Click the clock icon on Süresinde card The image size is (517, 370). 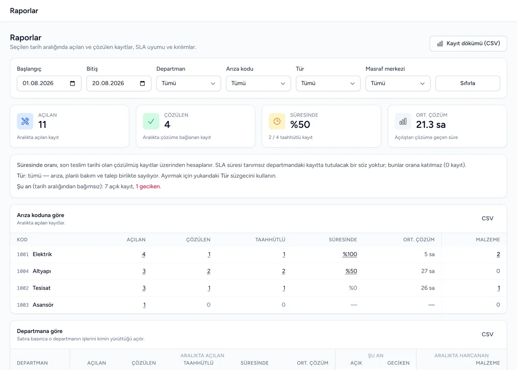[277, 121]
